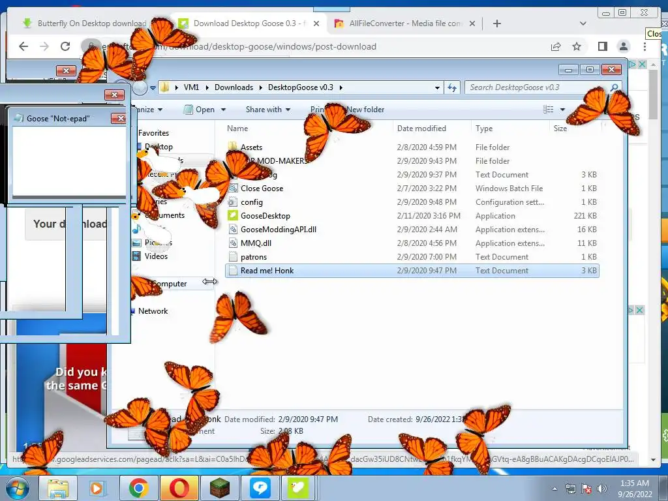Close the Download Desktop Goose tab
This screenshot has width=668, height=501.
point(316,23)
